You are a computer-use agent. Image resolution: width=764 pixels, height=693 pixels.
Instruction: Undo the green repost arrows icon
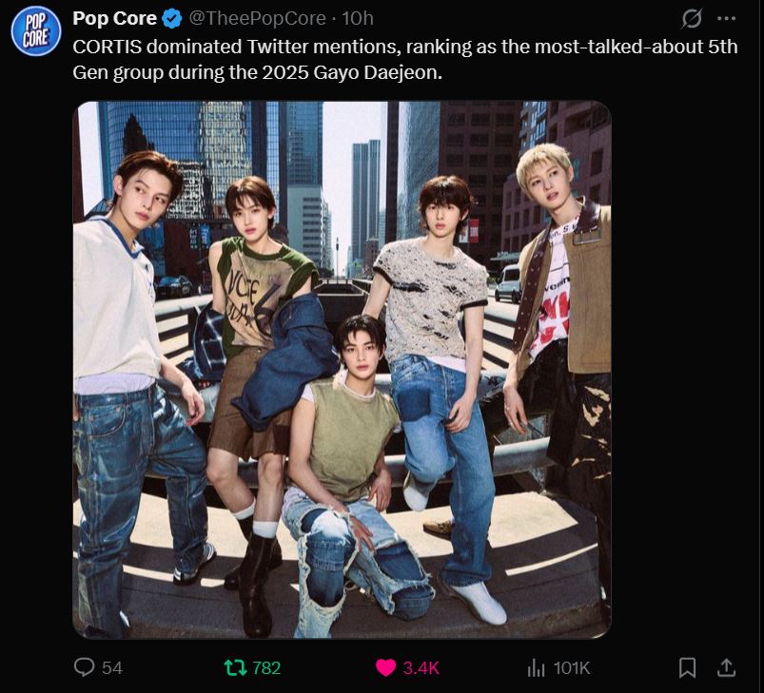[x=234, y=667]
